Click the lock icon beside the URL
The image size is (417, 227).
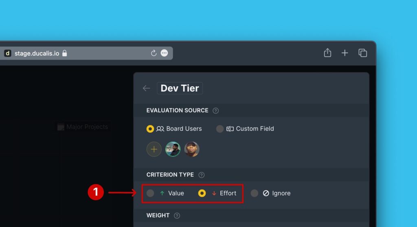(64, 53)
